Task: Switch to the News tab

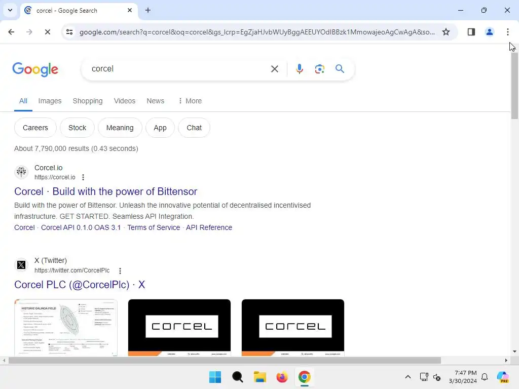Action: (x=155, y=101)
